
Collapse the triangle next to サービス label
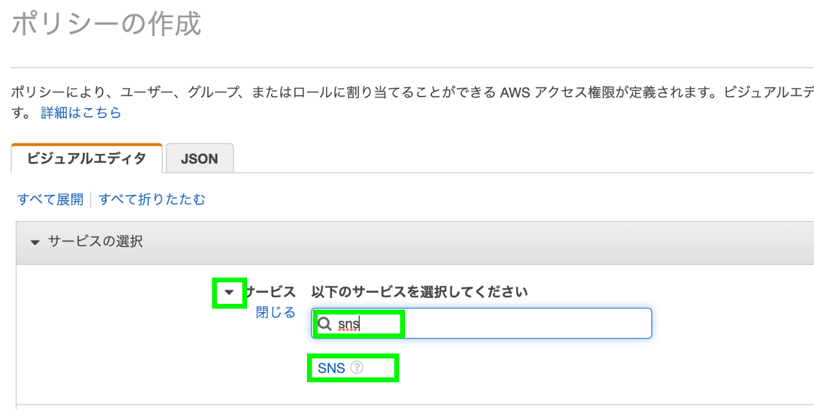(230, 292)
